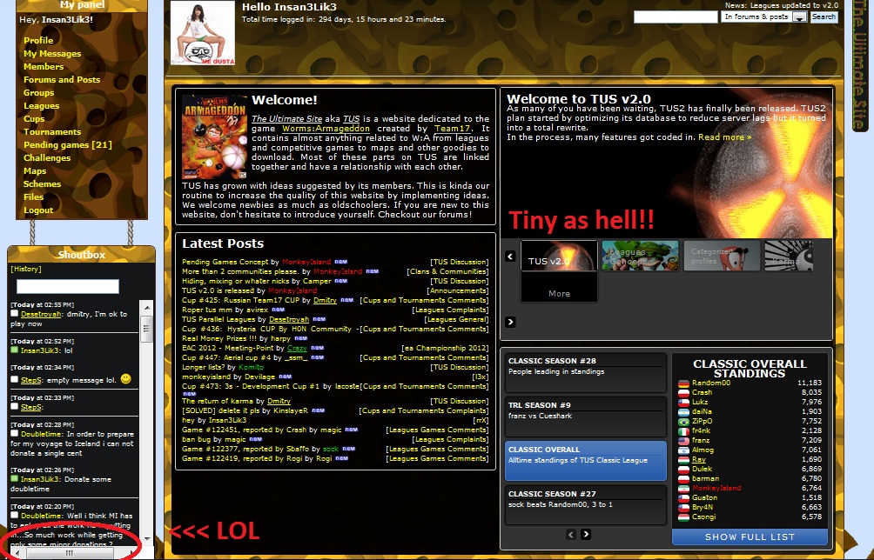The image size is (874, 560).
Task: Select the Italian flag beside fr4nk
Action: [683, 431]
